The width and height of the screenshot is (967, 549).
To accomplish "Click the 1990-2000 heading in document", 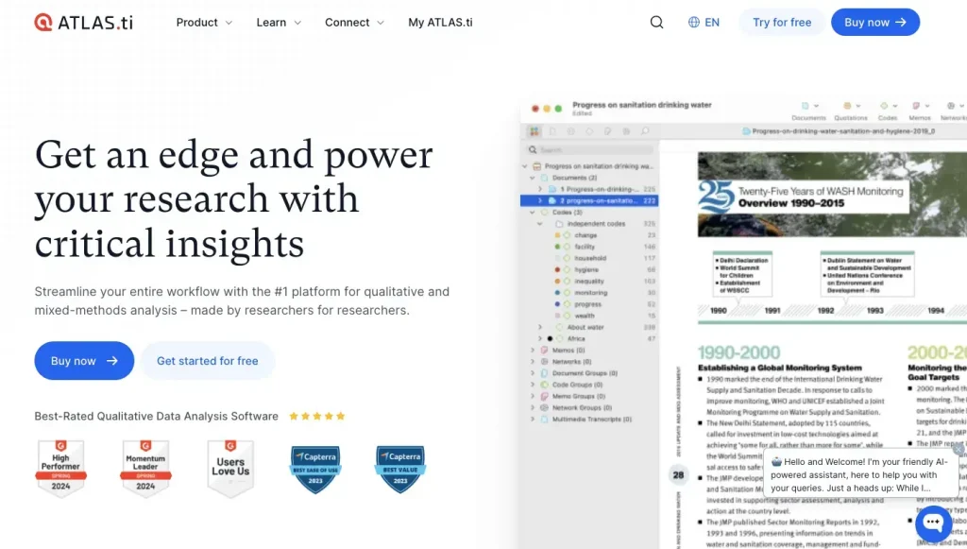I will [x=738, y=352].
